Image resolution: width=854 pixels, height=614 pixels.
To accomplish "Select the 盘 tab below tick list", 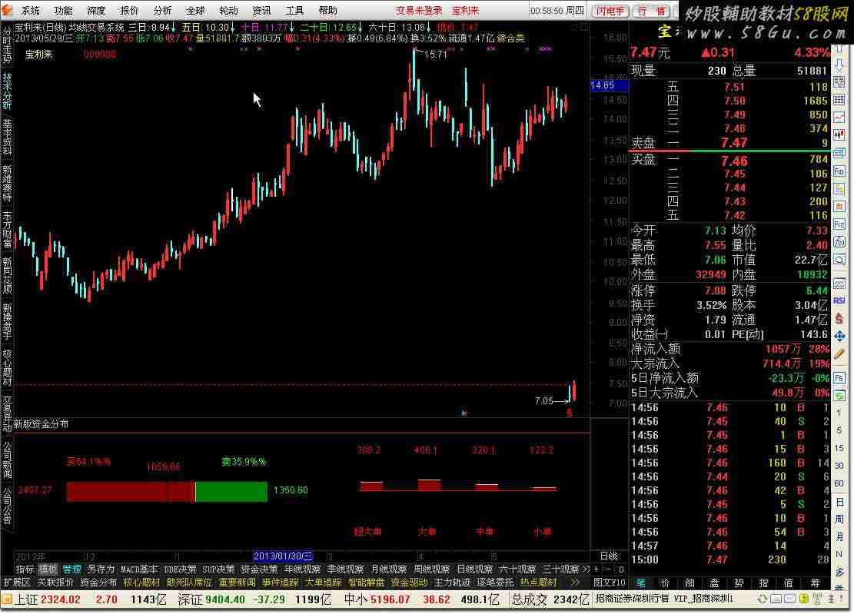I will click(x=714, y=583).
